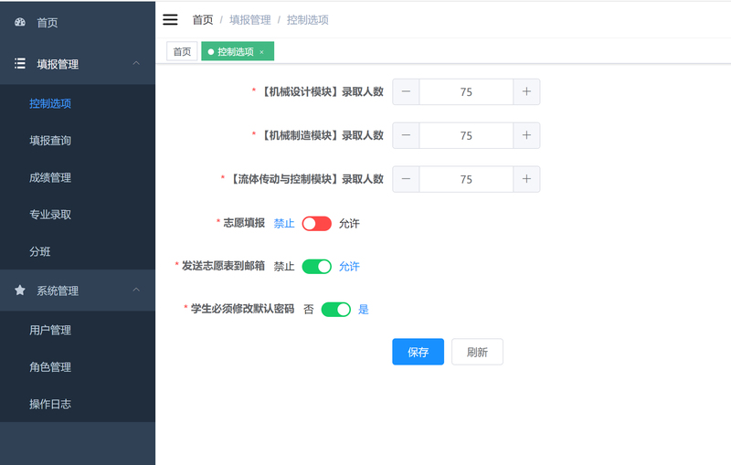Switch to the green 控制选项 page tab
731x465 pixels.
point(238,51)
